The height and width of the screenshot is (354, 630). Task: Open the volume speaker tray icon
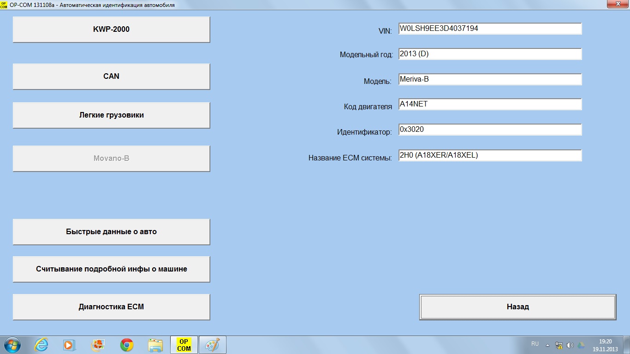click(570, 345)
